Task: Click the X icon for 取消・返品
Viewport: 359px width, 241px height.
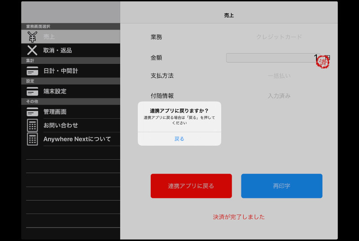Action: point(32,50)
